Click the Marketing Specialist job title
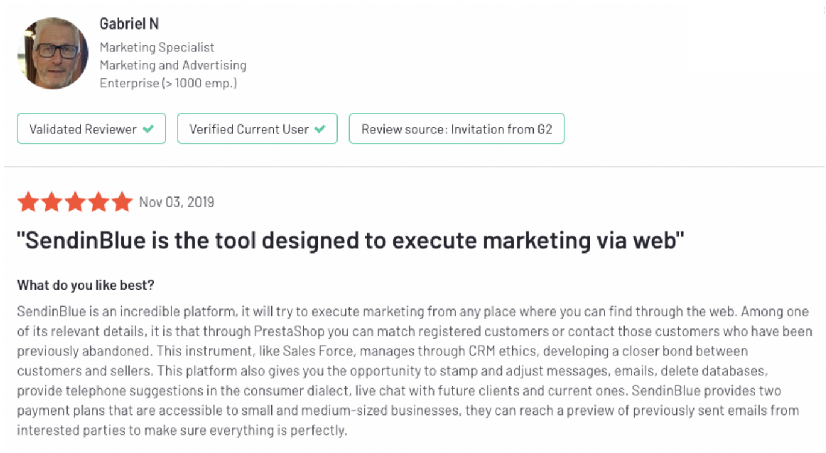826x453 pixels. 157,47
